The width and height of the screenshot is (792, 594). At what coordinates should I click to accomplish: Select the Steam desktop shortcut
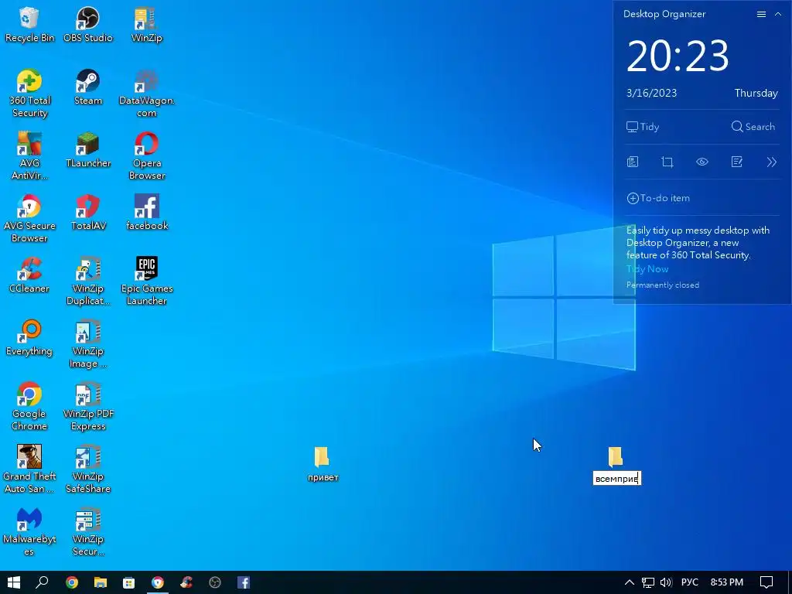coord(88,87)
